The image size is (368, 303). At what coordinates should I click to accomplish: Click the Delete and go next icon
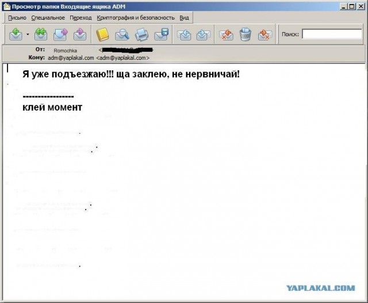pos(265,35)
